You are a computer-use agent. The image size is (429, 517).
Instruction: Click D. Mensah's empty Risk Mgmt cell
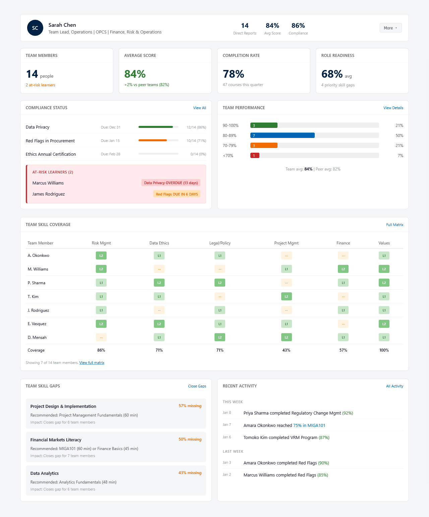pos(101,338)
